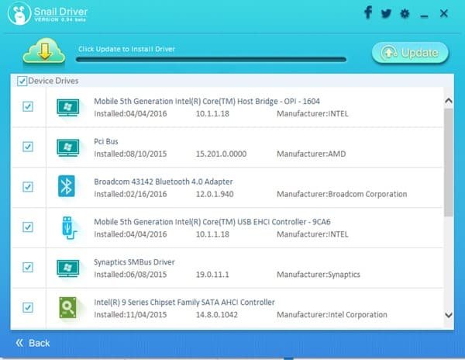Open the Facebook share icon
Image resolution: width=465 pixels, height=360 pixels.
367,13
